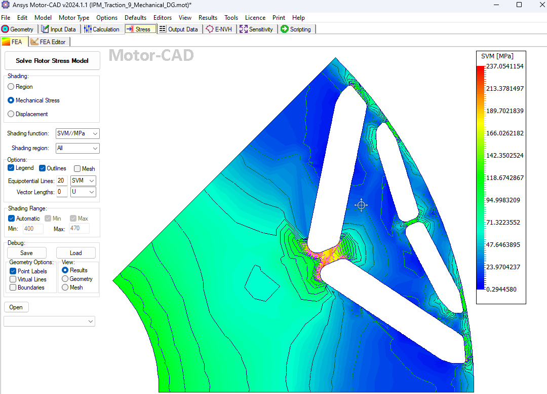This screenshot has height=394, width=547.
Task: Switch to the FEA Editor tab
Action: [x=49, y=42]
